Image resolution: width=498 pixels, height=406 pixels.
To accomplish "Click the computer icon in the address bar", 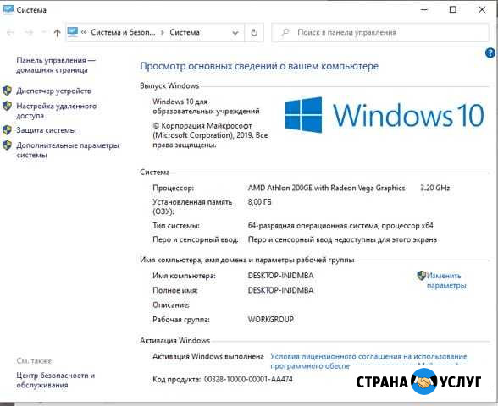I will click(73, 32).
